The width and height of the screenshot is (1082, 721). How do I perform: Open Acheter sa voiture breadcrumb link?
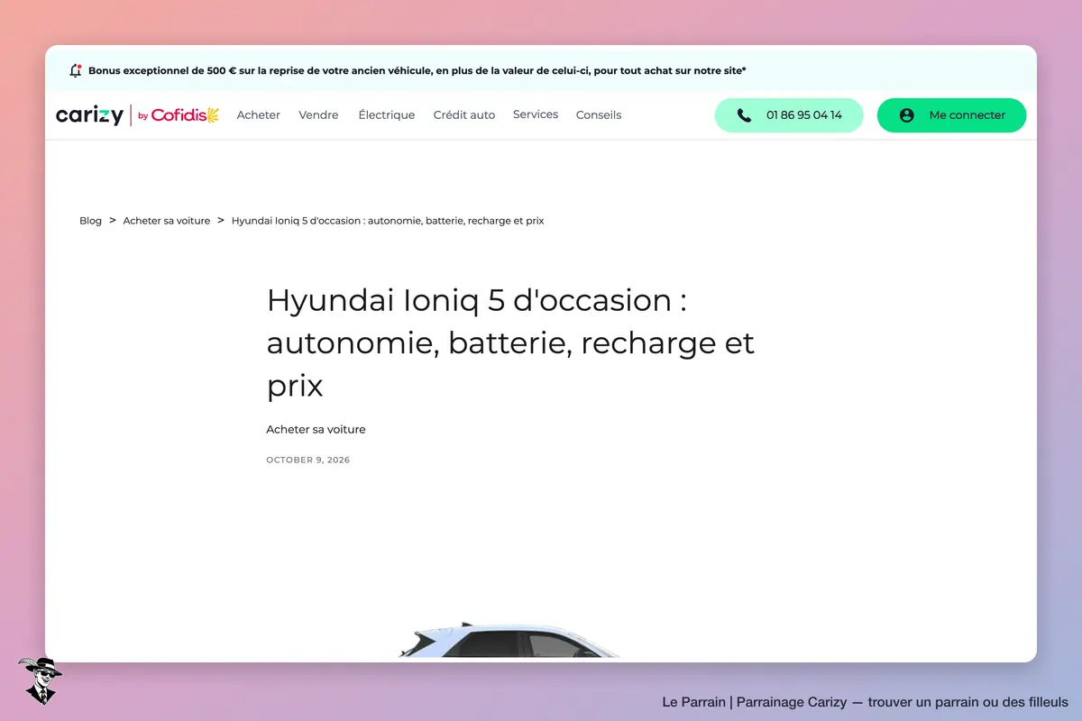pos(167,221)
